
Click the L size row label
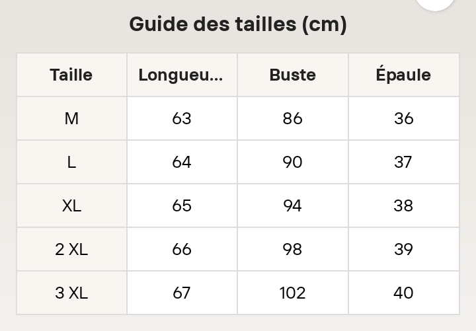[x=71, y=162]
